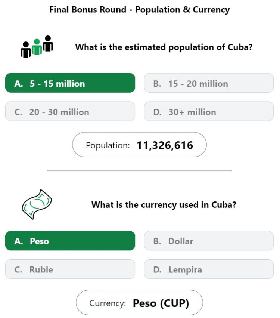Click the people population icon
280x318 pixels.
37,46
